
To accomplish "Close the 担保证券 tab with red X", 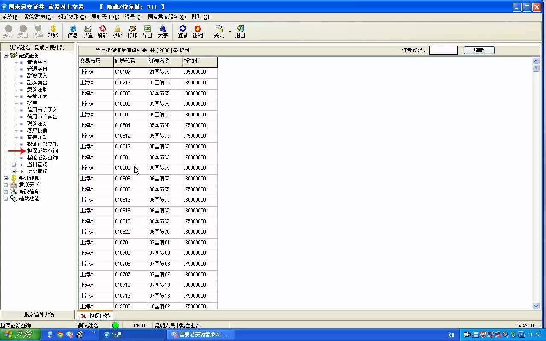I will point(83,316).
